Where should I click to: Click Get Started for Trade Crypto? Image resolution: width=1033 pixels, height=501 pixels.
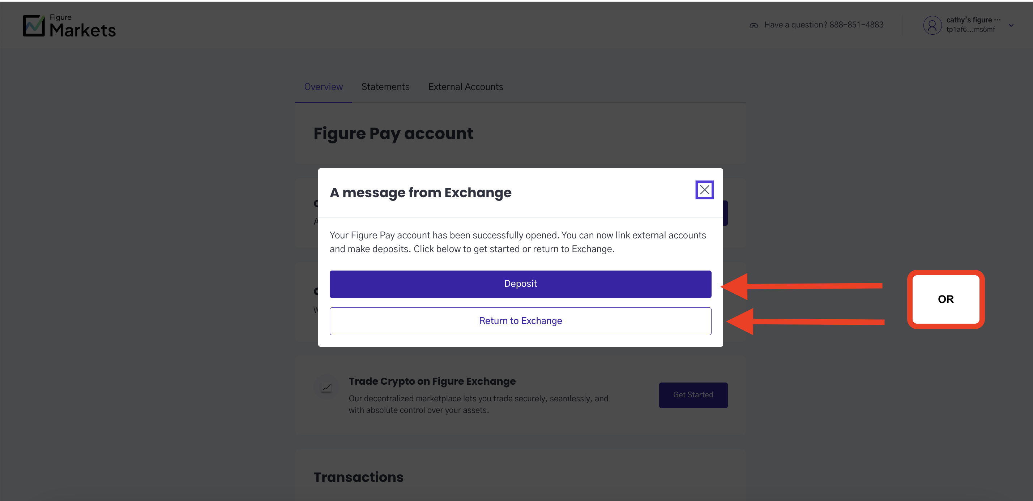point(693,395)
